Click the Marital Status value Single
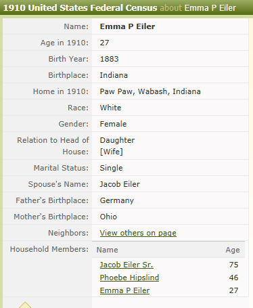253x308 pixels. pyautogui.click(x=111, y=168)
